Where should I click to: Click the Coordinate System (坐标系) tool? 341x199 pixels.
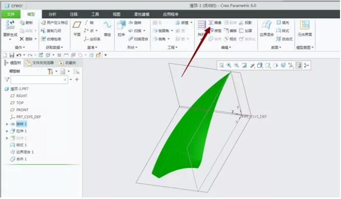92,39
